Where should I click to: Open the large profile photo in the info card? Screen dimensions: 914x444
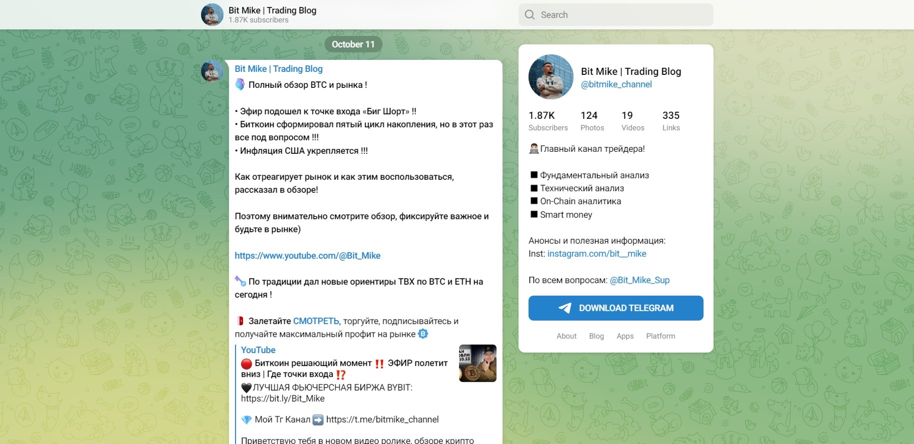point(551,77)
